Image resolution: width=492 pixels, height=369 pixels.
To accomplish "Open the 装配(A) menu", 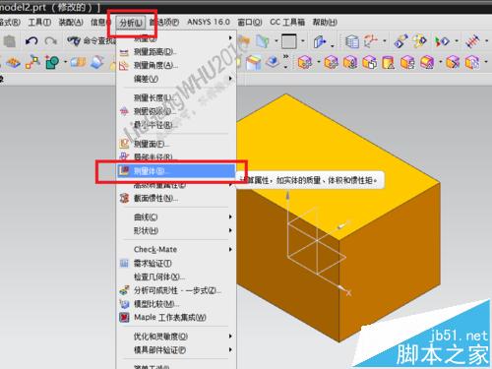I will coord(71,23).
